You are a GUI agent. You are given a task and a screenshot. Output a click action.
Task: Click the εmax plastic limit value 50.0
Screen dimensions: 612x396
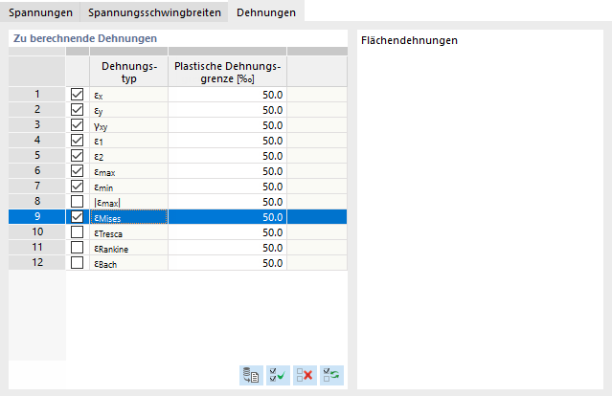pos(228,171)
